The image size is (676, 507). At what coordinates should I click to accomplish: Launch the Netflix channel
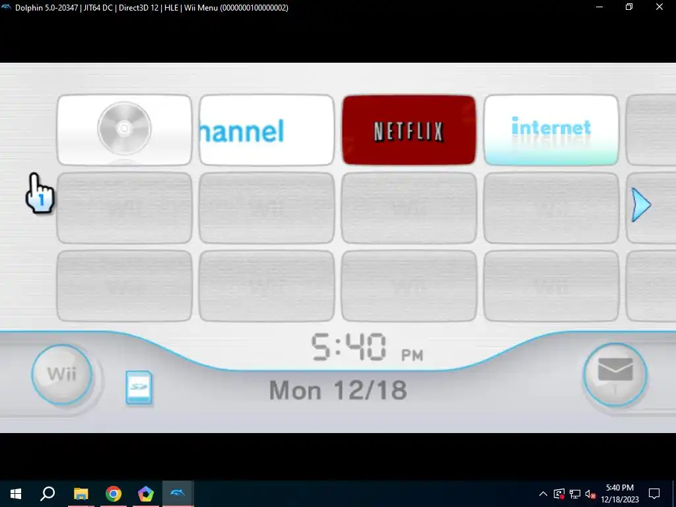(409, 130)
